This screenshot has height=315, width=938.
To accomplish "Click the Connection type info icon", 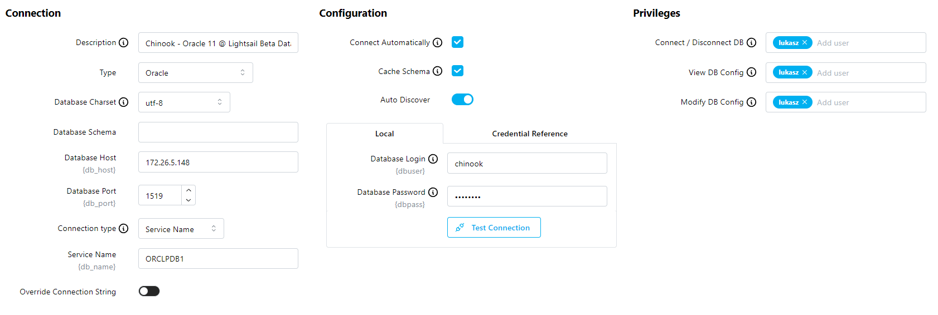I will 124,229.
